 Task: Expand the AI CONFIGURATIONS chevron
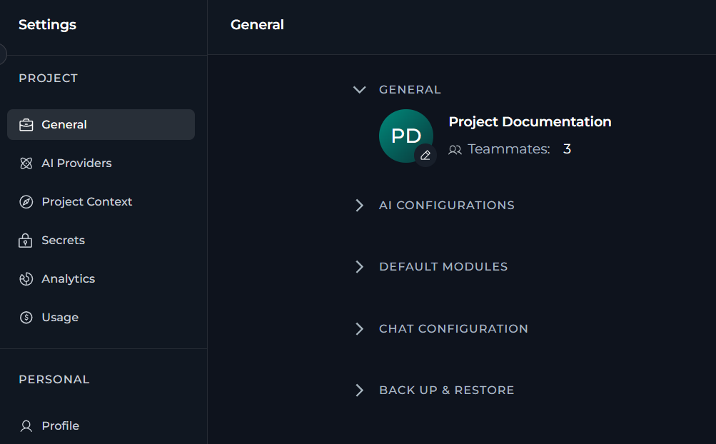tap(359, 205)
